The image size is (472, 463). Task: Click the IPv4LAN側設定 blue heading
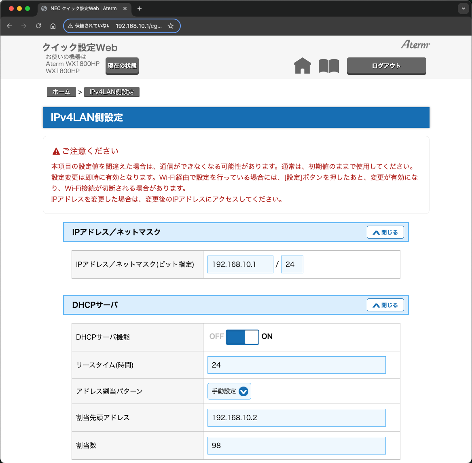[236, 117]
